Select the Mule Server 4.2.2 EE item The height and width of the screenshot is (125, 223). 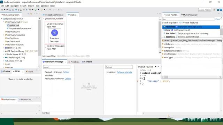(16, 54)
